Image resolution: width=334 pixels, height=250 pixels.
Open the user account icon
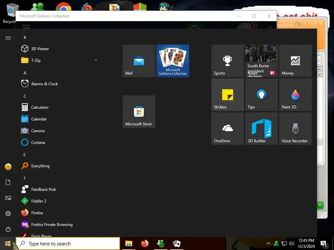tap(8, 167)
